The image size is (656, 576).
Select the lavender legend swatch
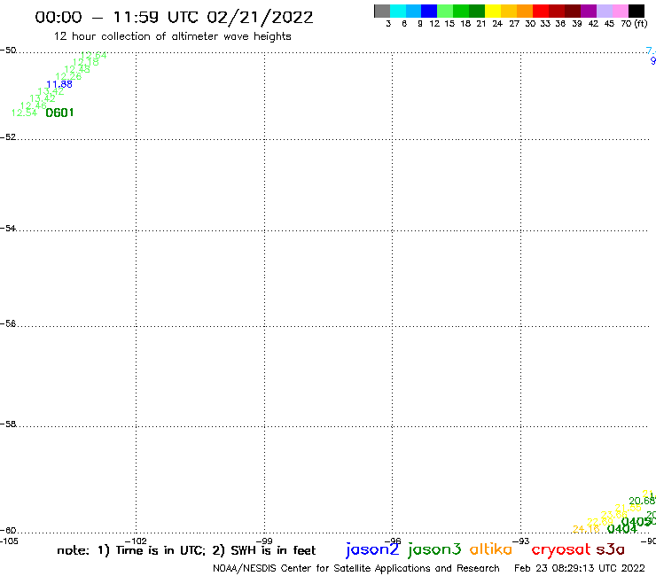[x=605, y=11]
